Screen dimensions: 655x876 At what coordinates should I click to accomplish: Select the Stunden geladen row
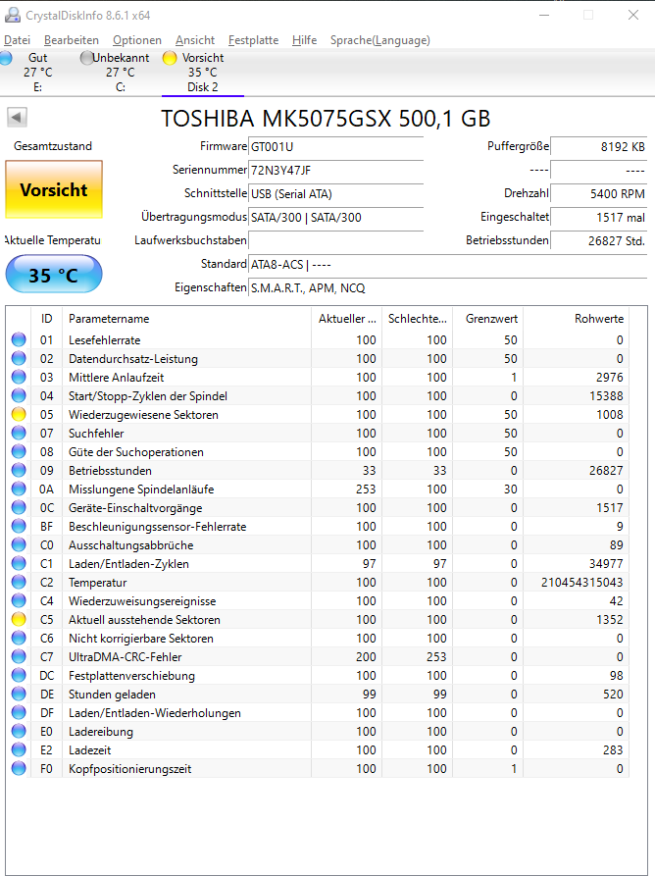tap(319, 694)
